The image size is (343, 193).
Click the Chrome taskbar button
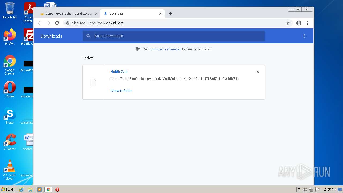click(48, 190)
